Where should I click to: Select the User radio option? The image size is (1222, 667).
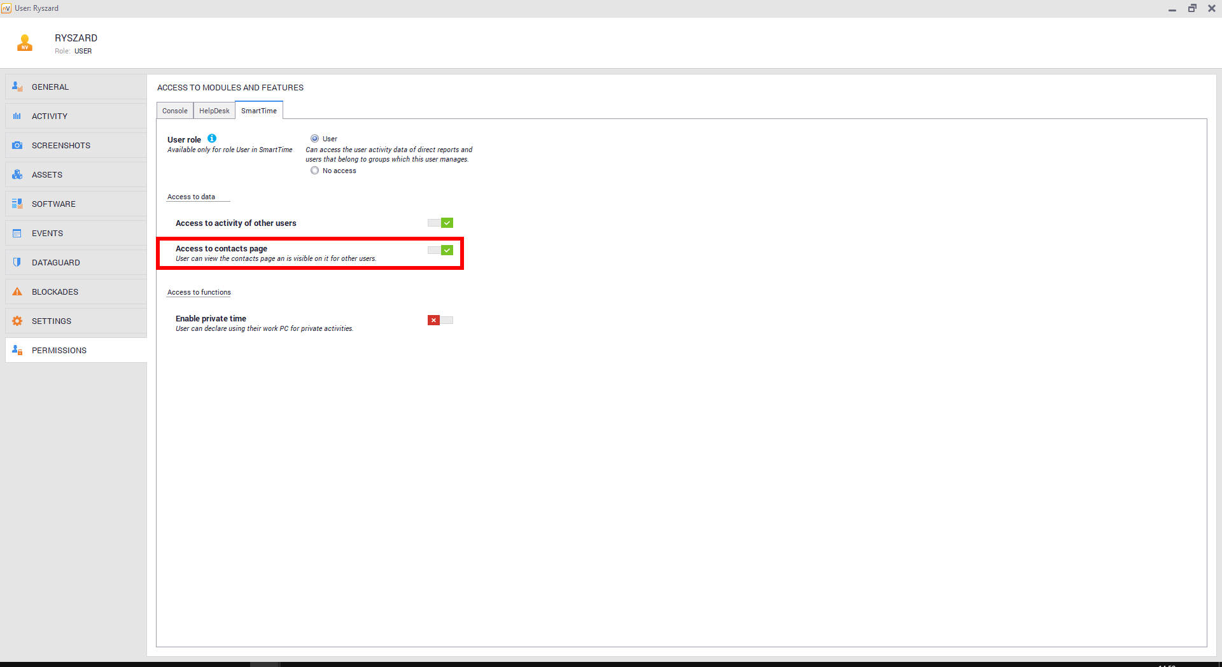[x=314, y=139]
